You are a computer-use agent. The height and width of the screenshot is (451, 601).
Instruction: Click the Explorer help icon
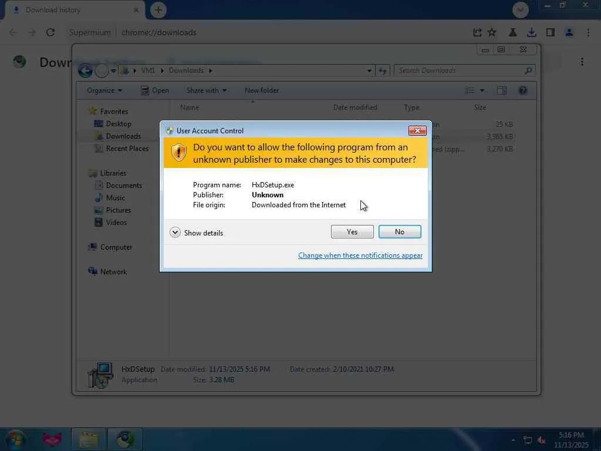click(523, 90)
